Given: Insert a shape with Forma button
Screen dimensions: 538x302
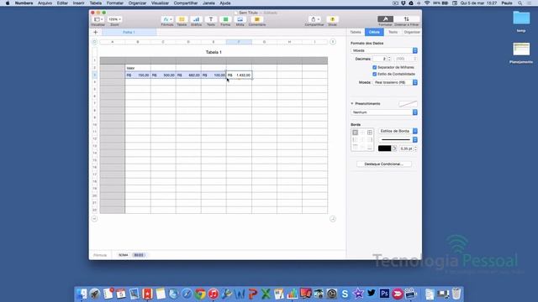Looking at the screenshot, I should pos(225,19).
